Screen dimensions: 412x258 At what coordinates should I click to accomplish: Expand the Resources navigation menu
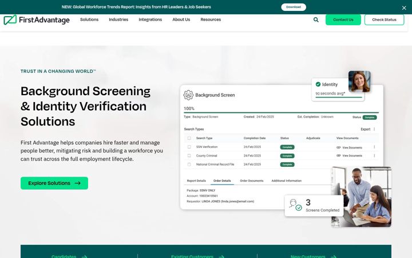point(211,19)
